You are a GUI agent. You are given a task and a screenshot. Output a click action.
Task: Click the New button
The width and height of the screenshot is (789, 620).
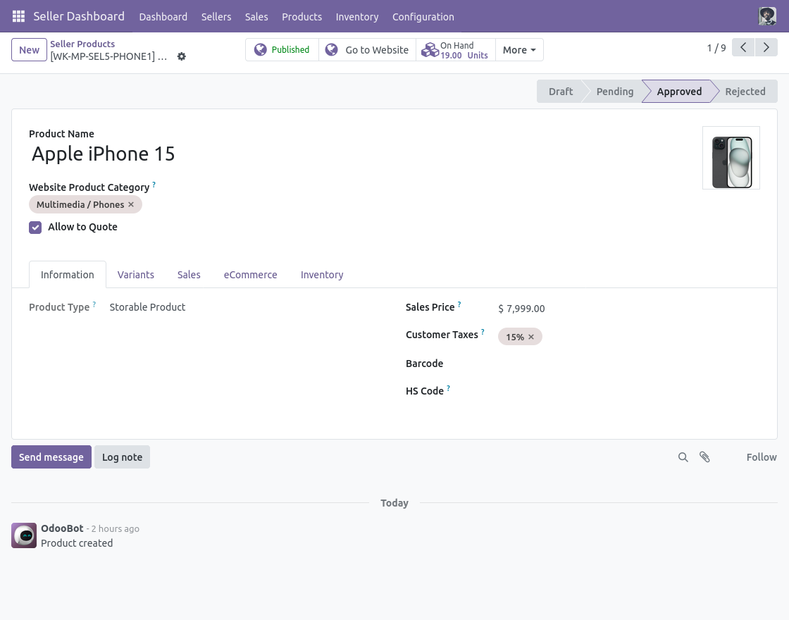29,50
